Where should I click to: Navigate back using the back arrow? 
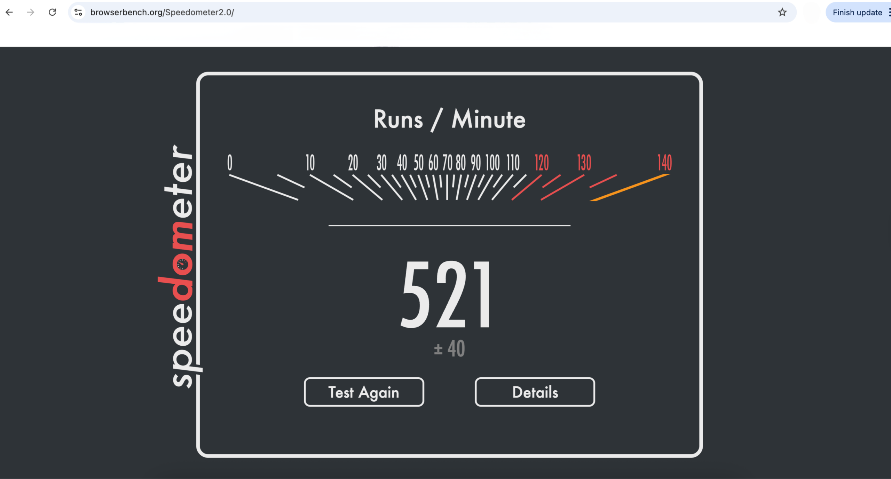(x=9, y=12)
